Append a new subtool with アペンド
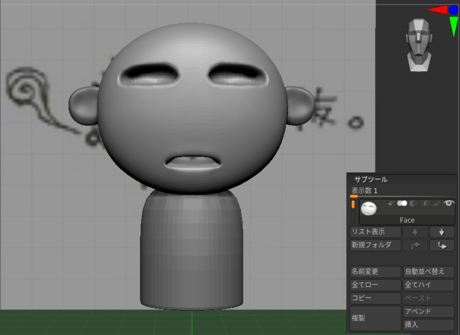Viewport: 460px width, 335px height. tap(427, 311)
